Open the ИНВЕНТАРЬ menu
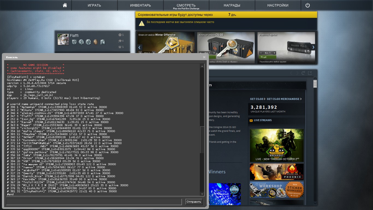373x210 pixels. point(140,5)
